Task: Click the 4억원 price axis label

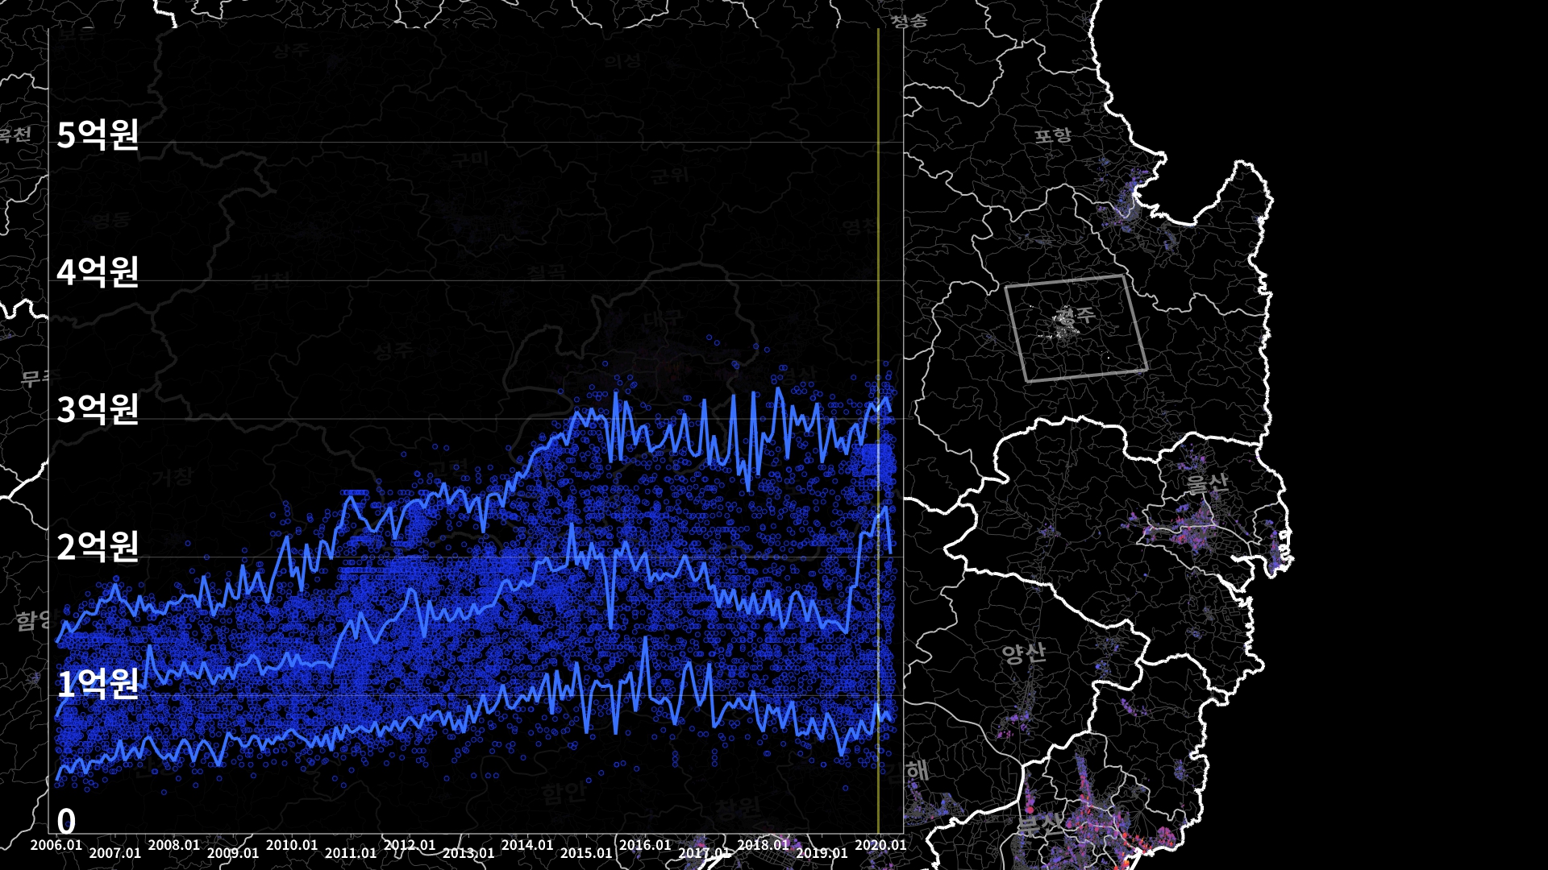Action: 98,272
